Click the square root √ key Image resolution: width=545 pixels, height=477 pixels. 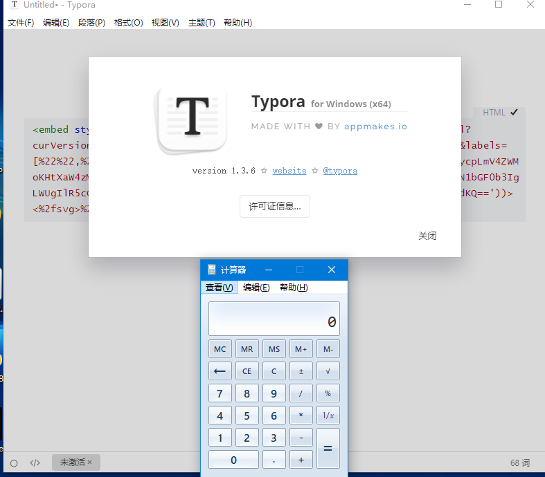[328, 371]
